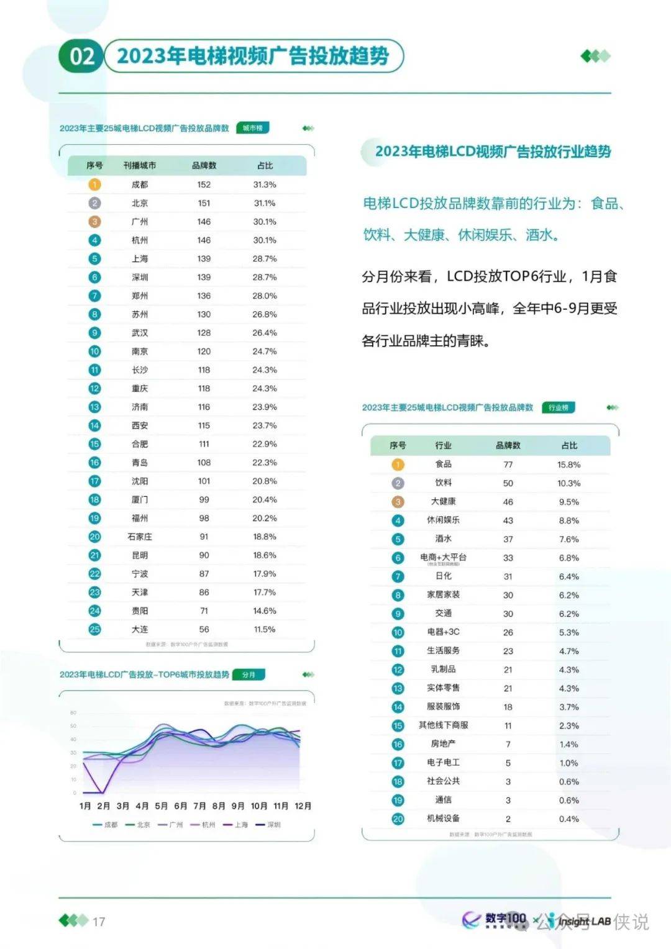Click the city table 品牌数 column header

[204, 166]
